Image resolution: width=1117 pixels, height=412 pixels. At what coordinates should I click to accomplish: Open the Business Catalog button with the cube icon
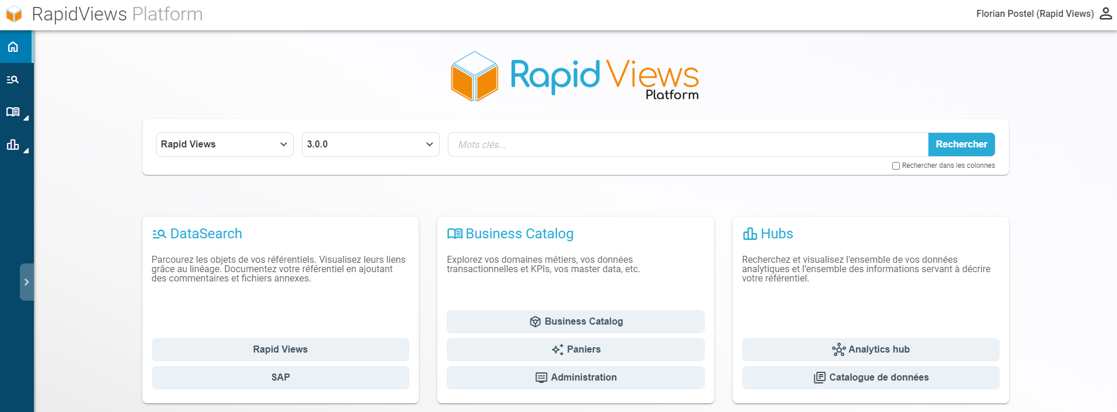tap(576, 322)
